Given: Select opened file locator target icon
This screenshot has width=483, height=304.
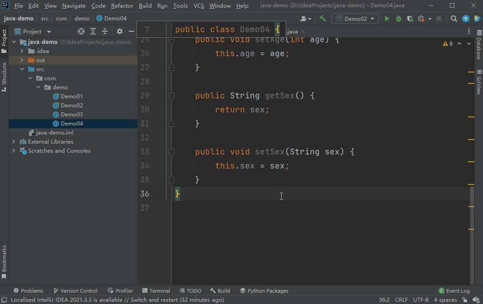Looking at the screenshot, I should coord(81,31).
